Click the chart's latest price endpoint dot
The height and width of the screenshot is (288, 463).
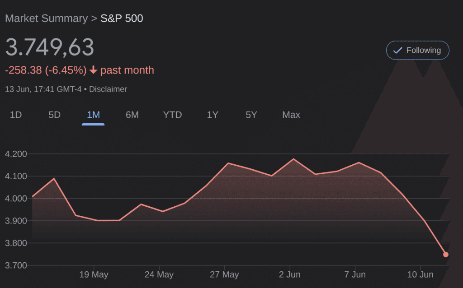[x=446, y=255]
